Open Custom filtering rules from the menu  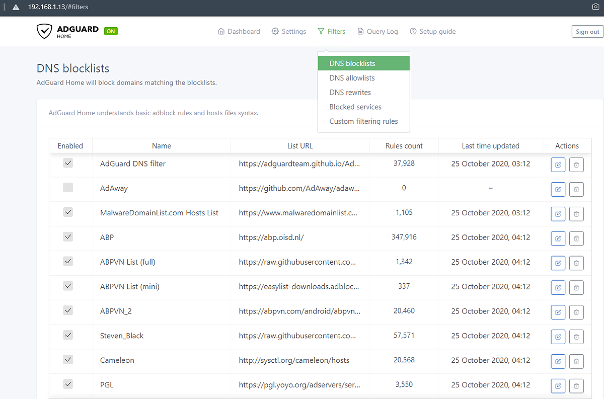point(364,121)
